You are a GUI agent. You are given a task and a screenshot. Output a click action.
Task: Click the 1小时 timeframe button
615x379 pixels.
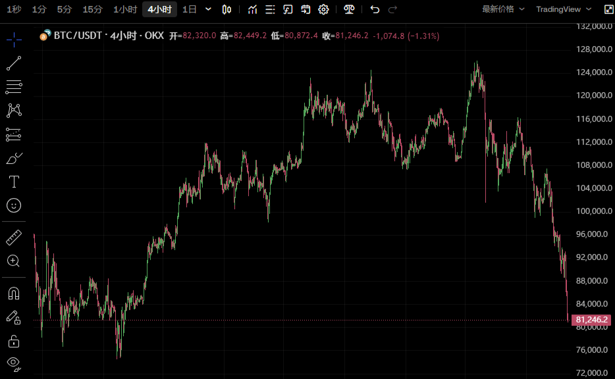pos(125,9)
